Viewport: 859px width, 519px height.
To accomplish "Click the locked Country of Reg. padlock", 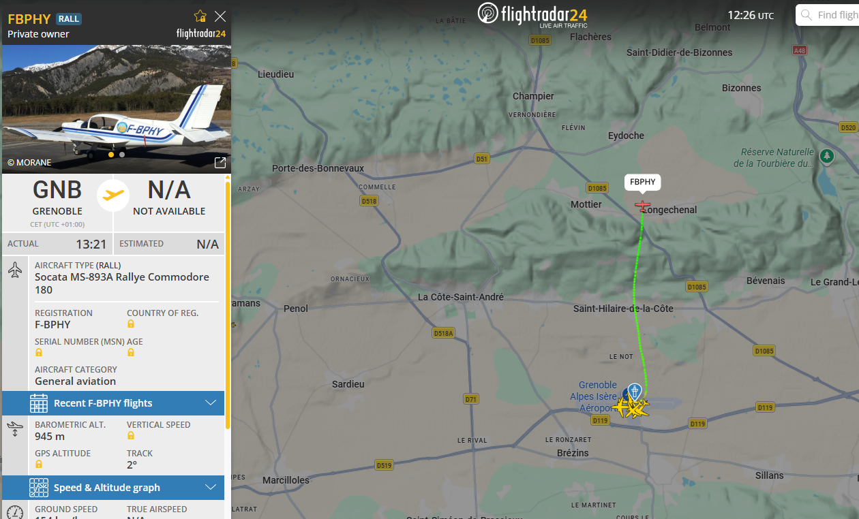I will pos(131,324).
